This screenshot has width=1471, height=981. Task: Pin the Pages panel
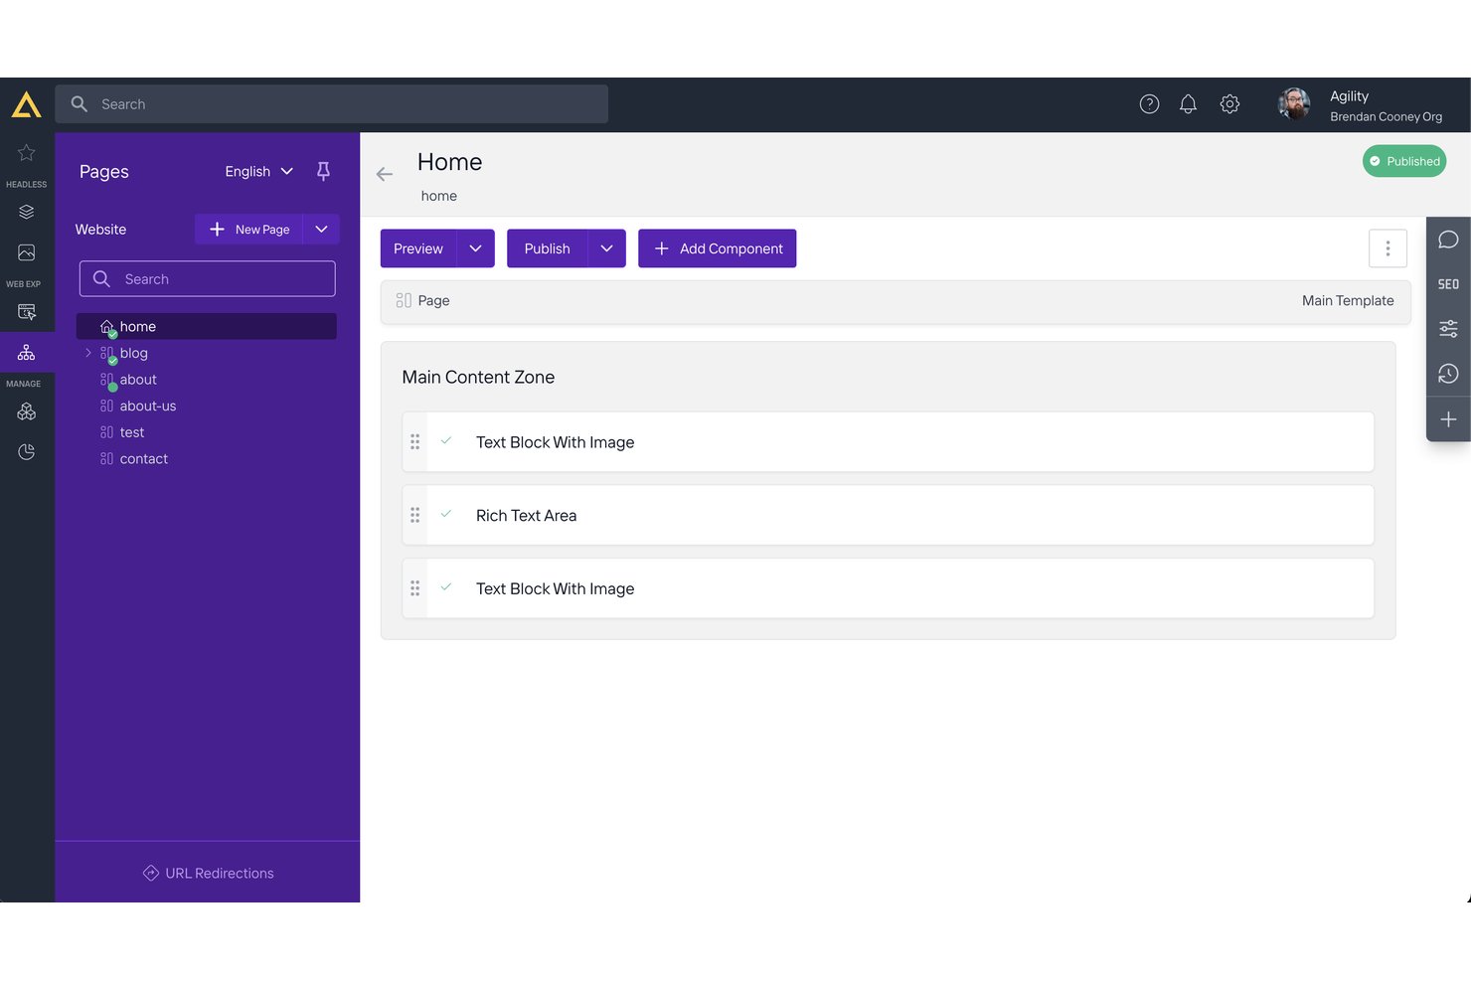[323, 171]
